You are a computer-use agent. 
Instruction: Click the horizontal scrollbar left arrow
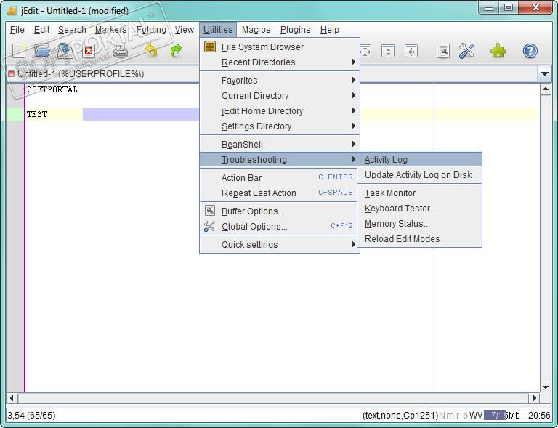point(12,398)
